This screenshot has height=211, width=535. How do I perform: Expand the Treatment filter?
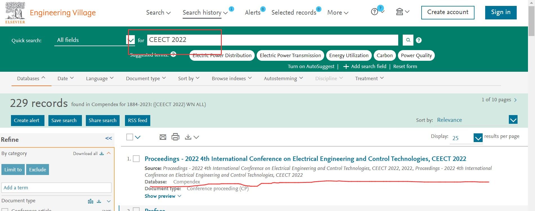pos(369,78)
